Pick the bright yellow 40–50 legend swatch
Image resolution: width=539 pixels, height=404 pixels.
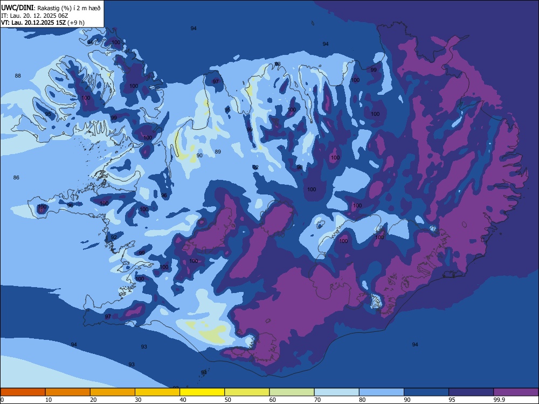202,392
